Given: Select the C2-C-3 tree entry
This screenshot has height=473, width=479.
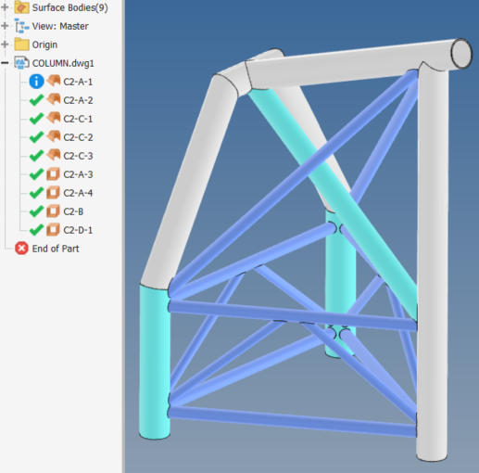Looking at the screenshot, I should [x=78, y=156].
